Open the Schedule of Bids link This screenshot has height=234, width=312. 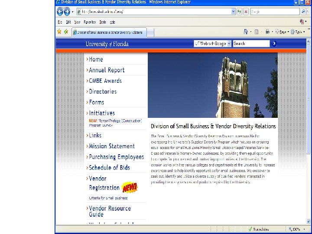coord(109,168)
